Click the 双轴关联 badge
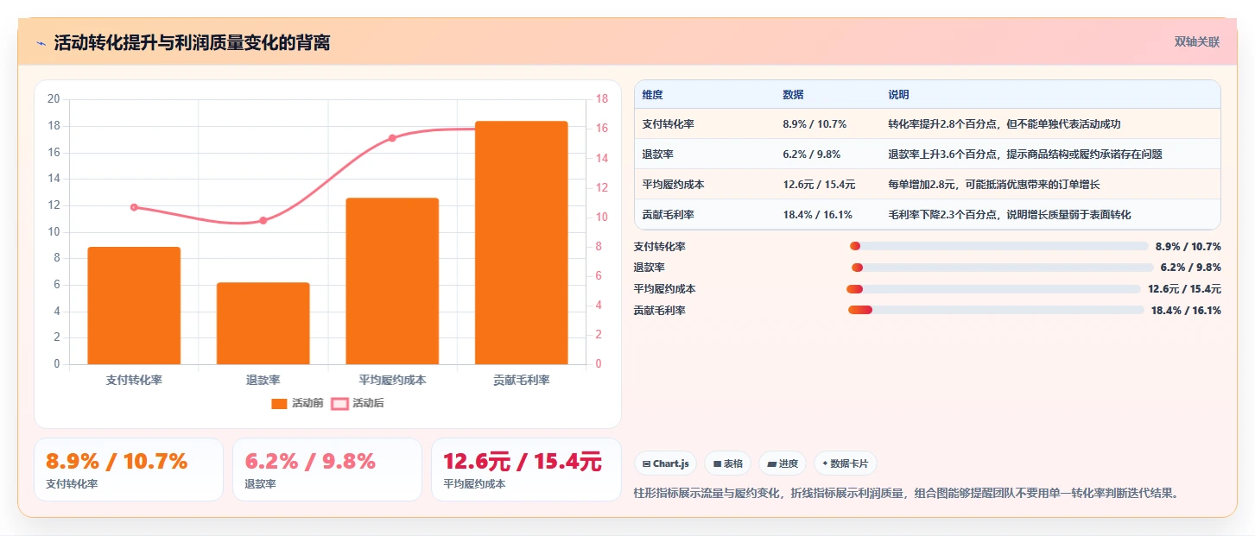This screenshot has width=1255, height=536. (x=1196, y=41)
